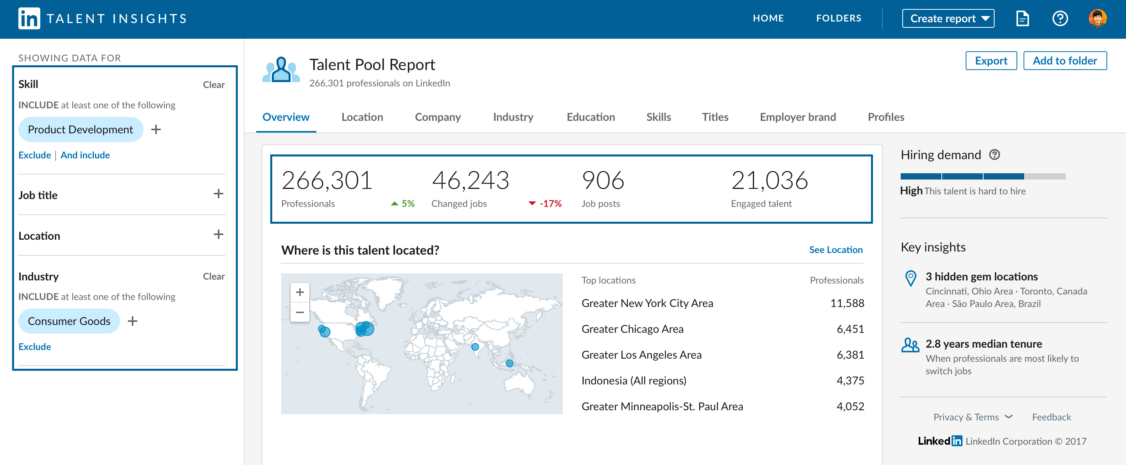This screenshot has width=1126, height=465.
Task: Open the Create report dropdown
Action: pos(948,18)
